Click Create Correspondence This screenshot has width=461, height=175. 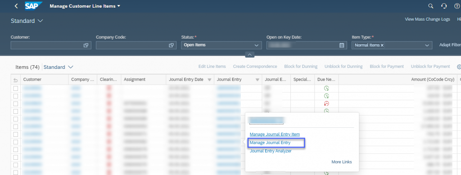[255, 67]
